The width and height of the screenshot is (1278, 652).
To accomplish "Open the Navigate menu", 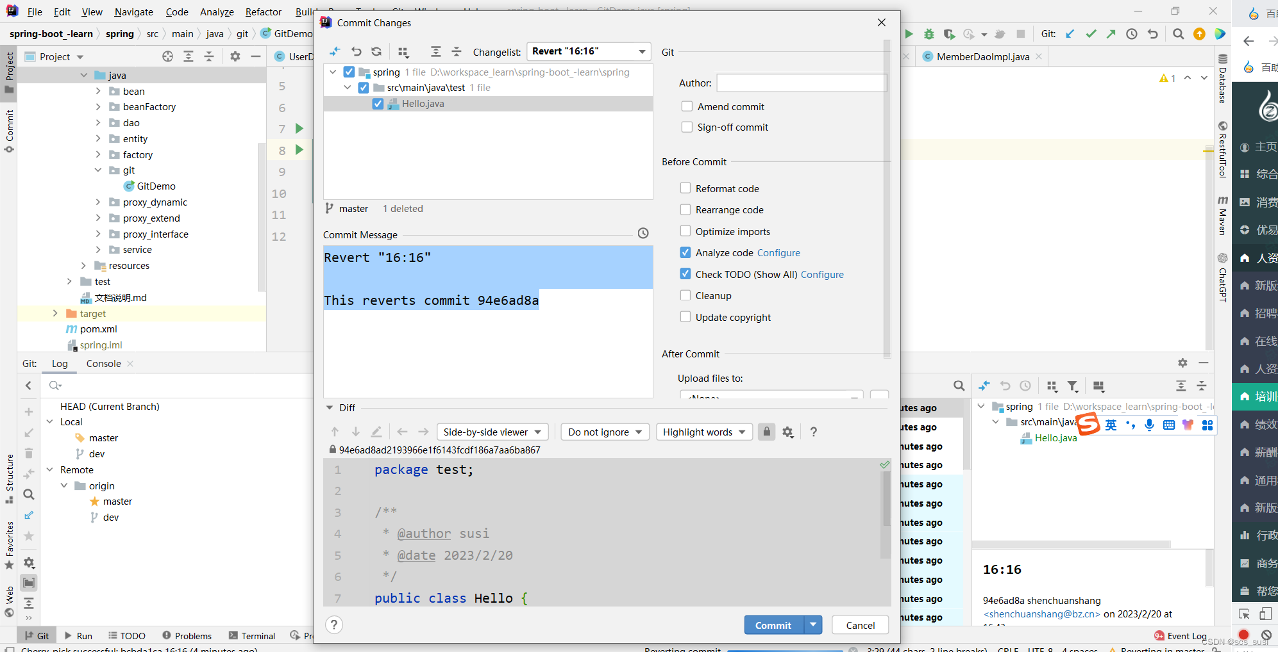I will 134,12.
